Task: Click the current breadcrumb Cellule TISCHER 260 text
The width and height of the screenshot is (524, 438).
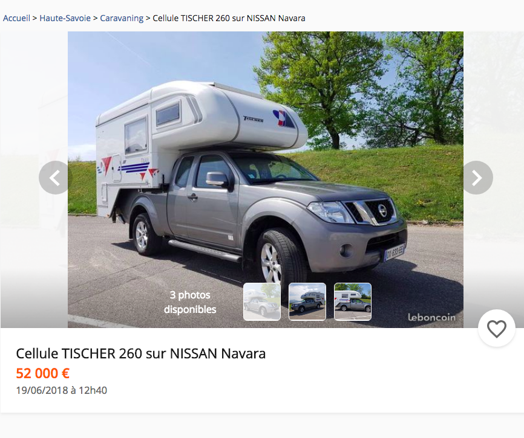Action: (229, 18)
